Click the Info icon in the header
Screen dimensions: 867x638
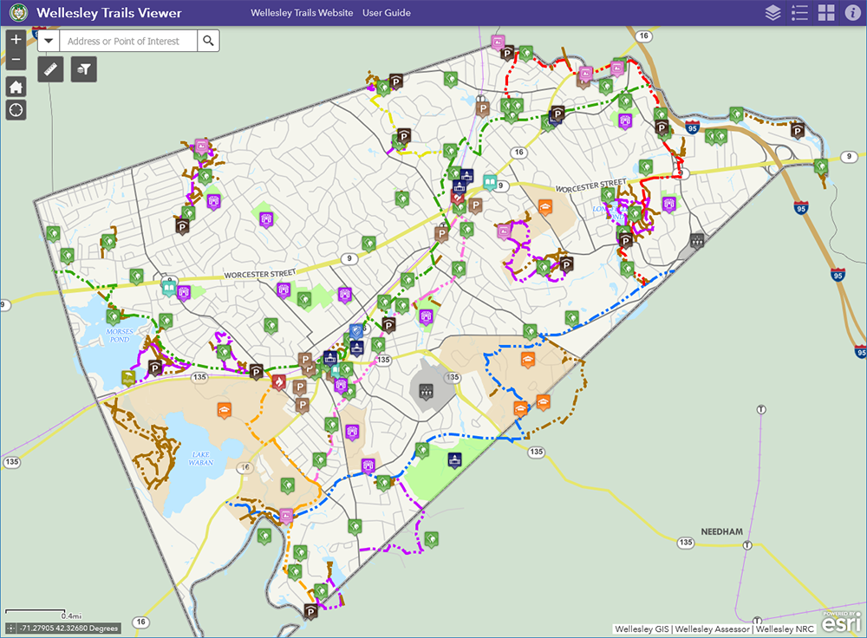852,12
